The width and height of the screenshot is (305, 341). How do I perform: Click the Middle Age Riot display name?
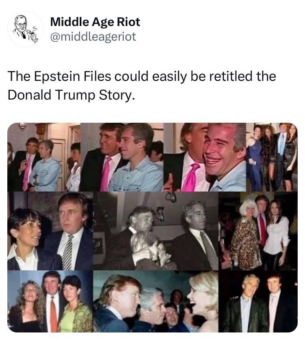pos(95,22)
